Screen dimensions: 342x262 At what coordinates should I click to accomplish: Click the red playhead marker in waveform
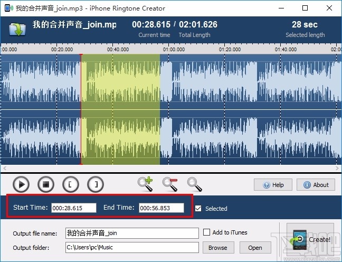pos(81,109)
